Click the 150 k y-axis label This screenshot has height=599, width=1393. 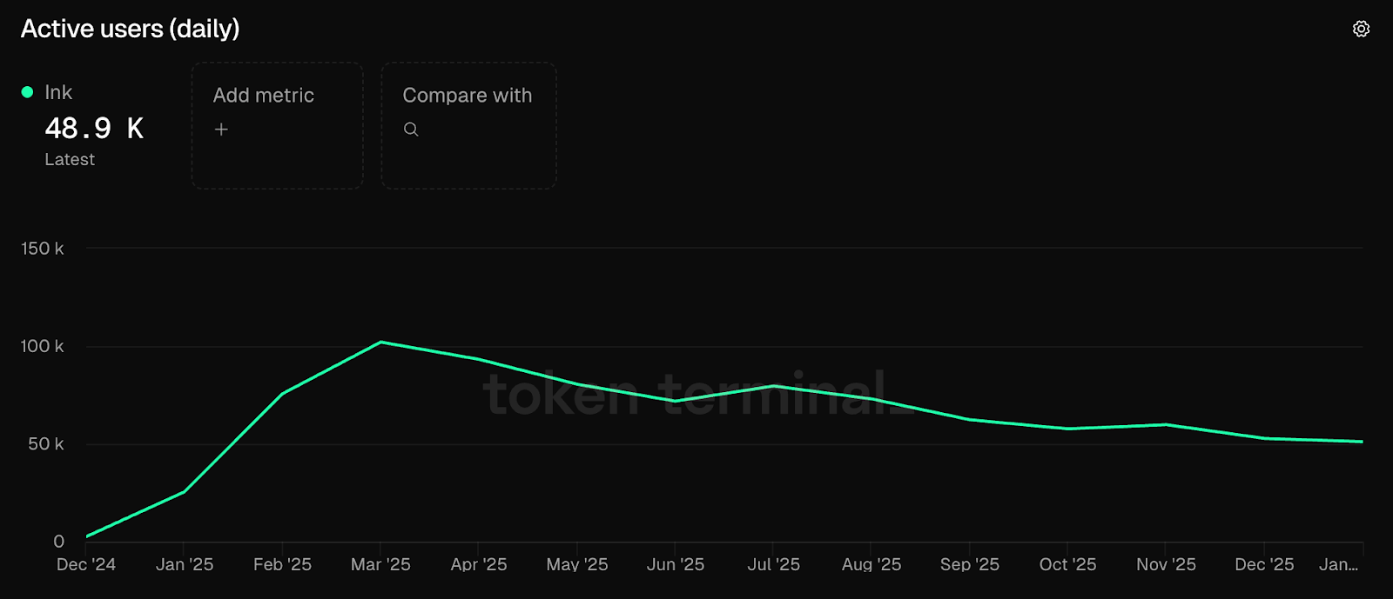42,249
